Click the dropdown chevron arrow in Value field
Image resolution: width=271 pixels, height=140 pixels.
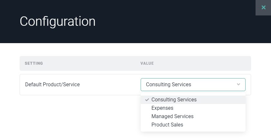click(238, 84)
